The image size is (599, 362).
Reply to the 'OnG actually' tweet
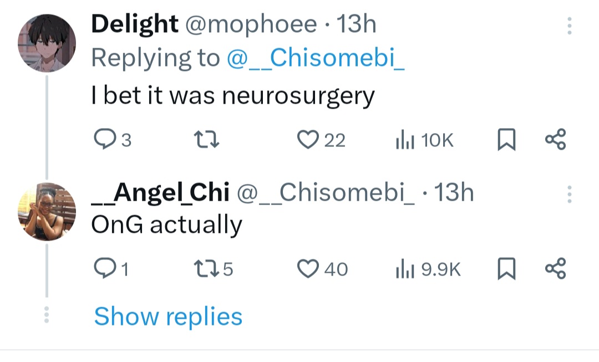tap(103, 269)
